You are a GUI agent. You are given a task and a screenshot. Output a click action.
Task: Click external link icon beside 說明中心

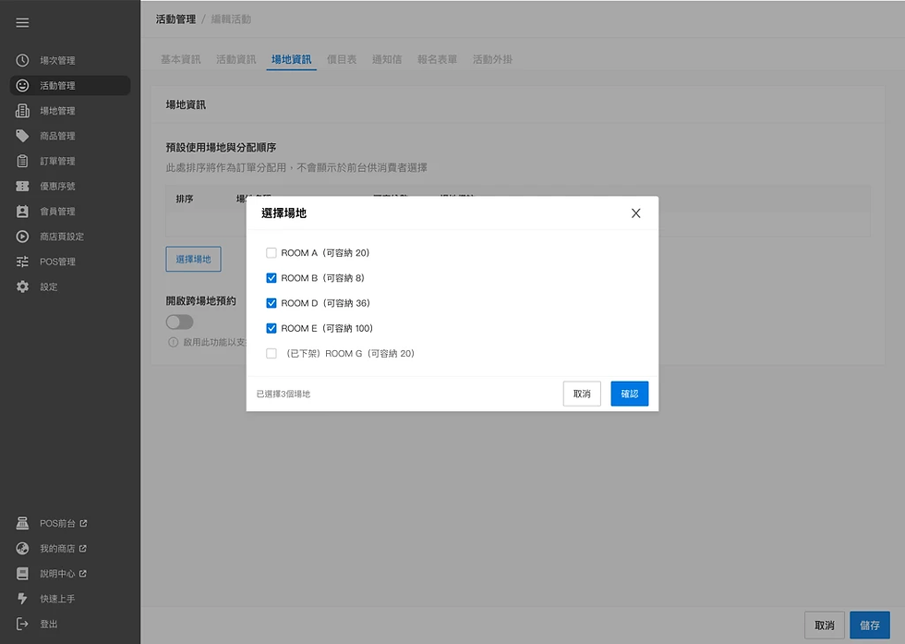[x=82, y=574]
